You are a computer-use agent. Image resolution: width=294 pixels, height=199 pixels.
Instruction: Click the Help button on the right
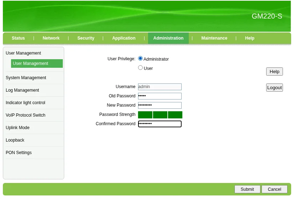point(274,72)
